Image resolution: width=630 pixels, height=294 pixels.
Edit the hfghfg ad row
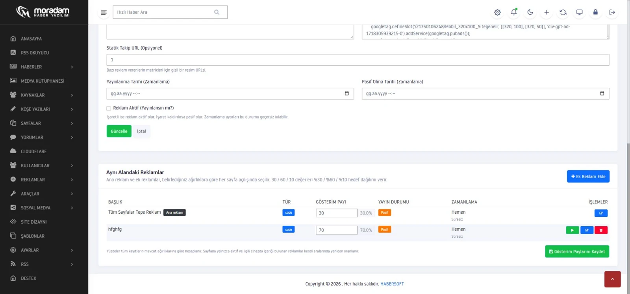pyautogui.click(x=587, y=230)
